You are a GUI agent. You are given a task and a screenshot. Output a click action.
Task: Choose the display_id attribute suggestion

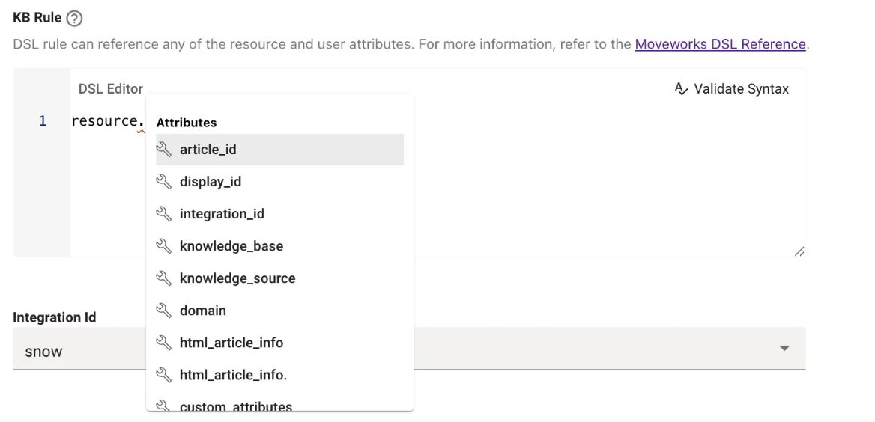click(211, 182)
